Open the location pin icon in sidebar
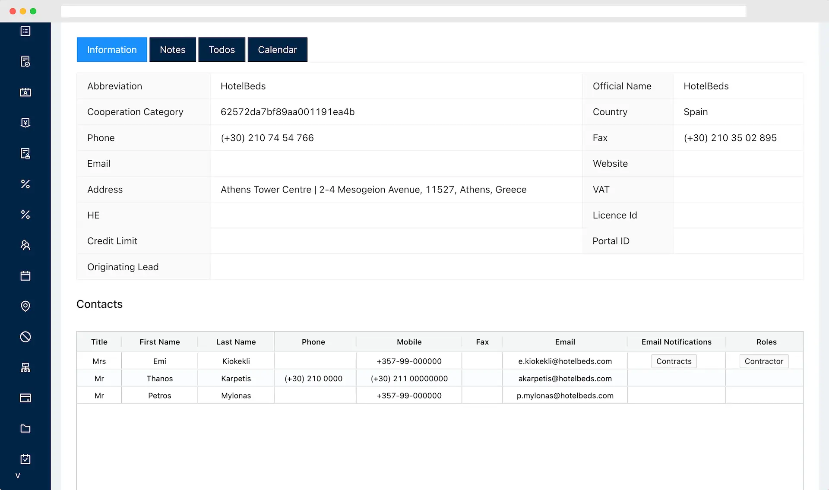 [25, 306]
